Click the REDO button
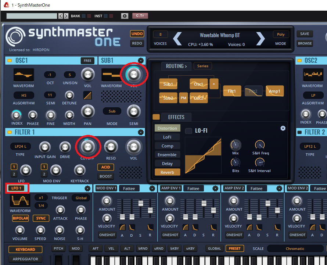This screenshot has width=327, height=265. point(137,43)
